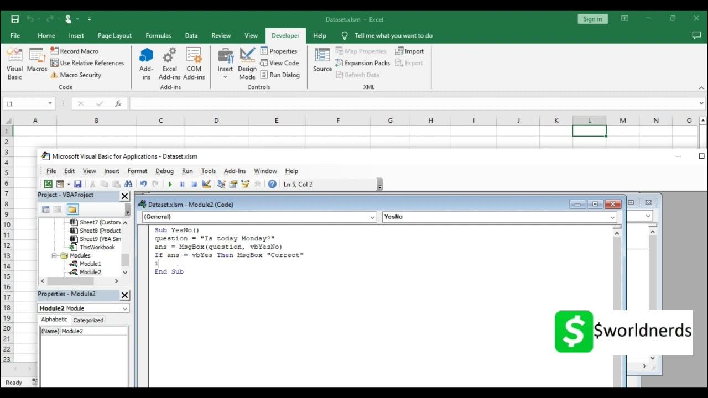Click View Code in Controls group
The image size is (708, 398).
(x=279, y=63)
